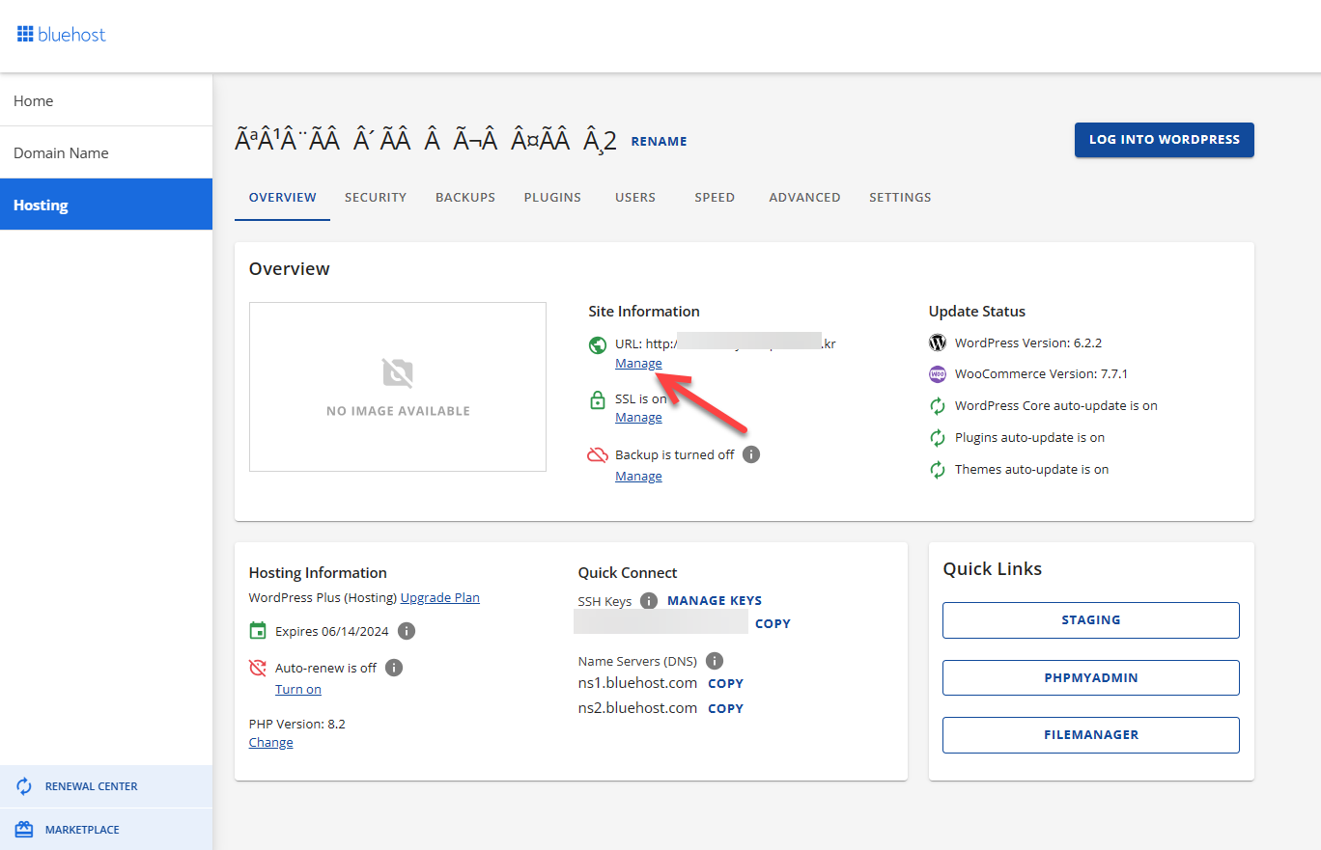The width and height of the screenshot is (1321, 850).
Task: Click the WordPress Version logo icon
Action: coord(937,343)
